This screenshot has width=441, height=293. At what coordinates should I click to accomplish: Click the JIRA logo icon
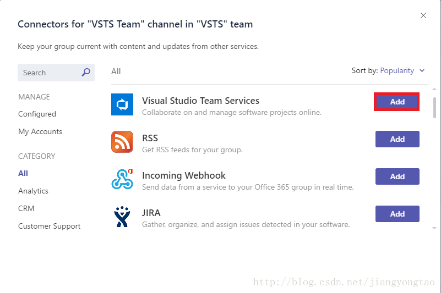pyautogui.click(x=122, y=217)
